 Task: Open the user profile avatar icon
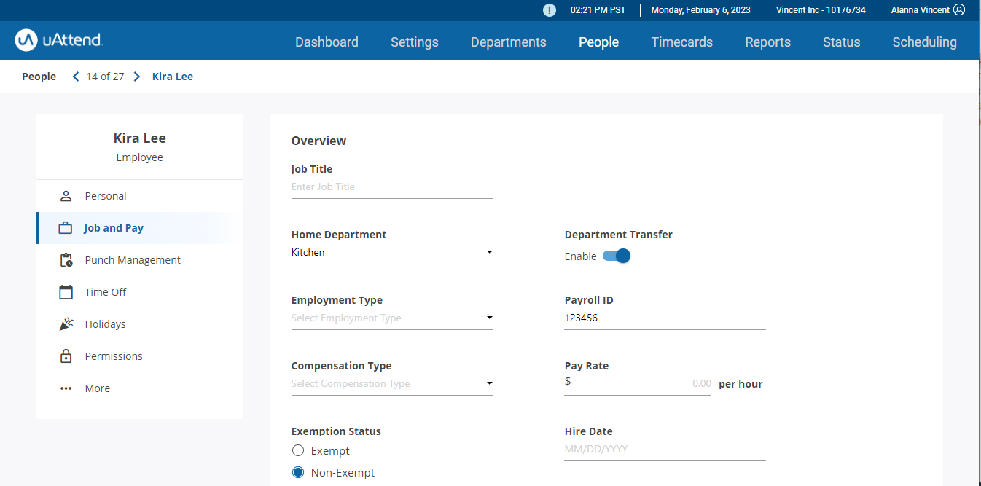pyautogui.click(x=959, y=10)
